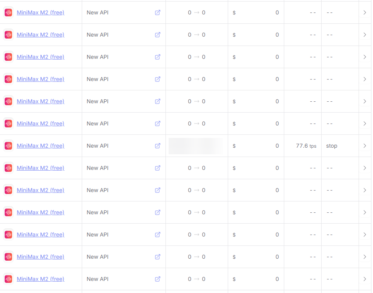Expand details chevron of the 77.6 tps row
Screen dimensions: 373x293
pyautogui.click(x=365, y=146)
